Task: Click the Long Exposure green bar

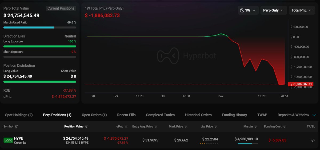Action: pyautogui.click(x=40, y=46)
